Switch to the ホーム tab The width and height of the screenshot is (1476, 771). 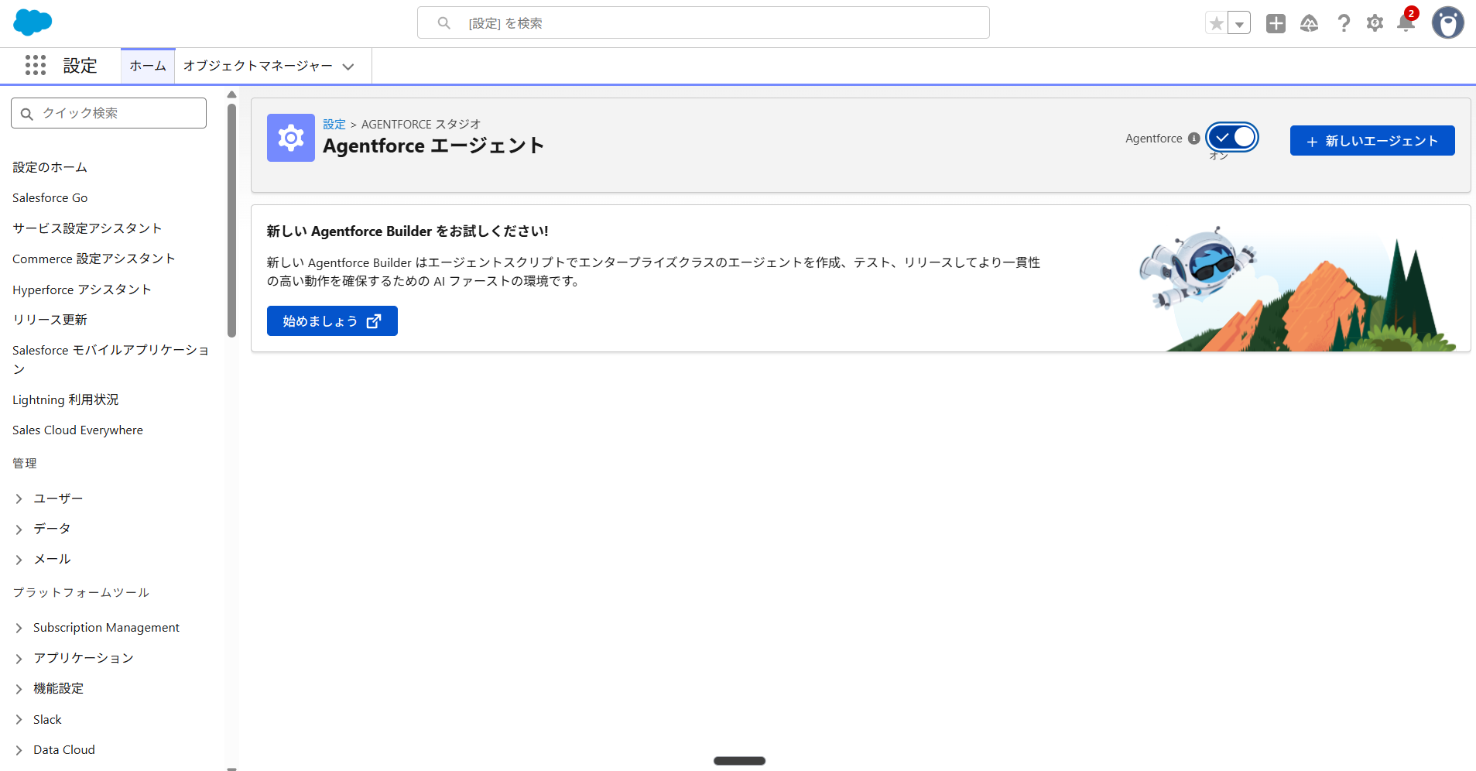(x=147, y=66)
